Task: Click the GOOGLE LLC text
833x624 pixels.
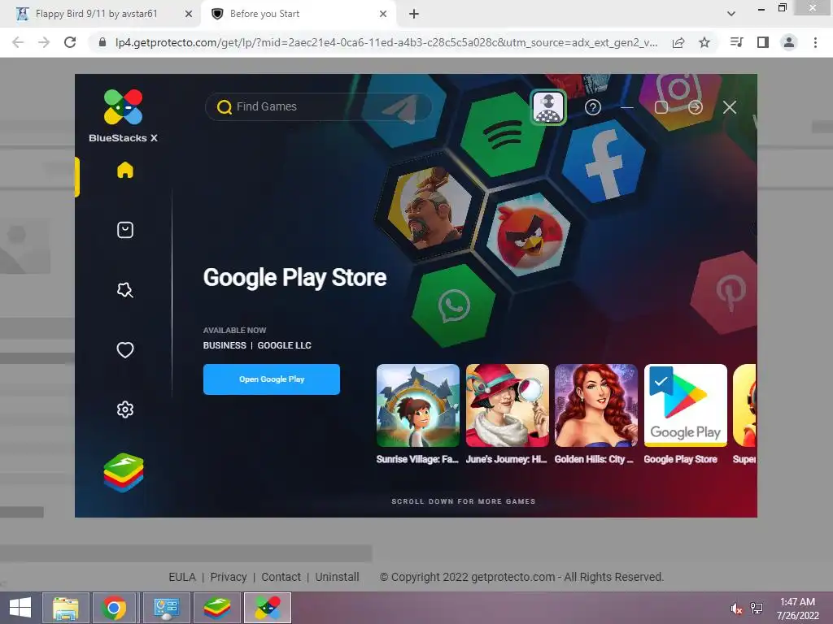Action: tap(284, 345)
